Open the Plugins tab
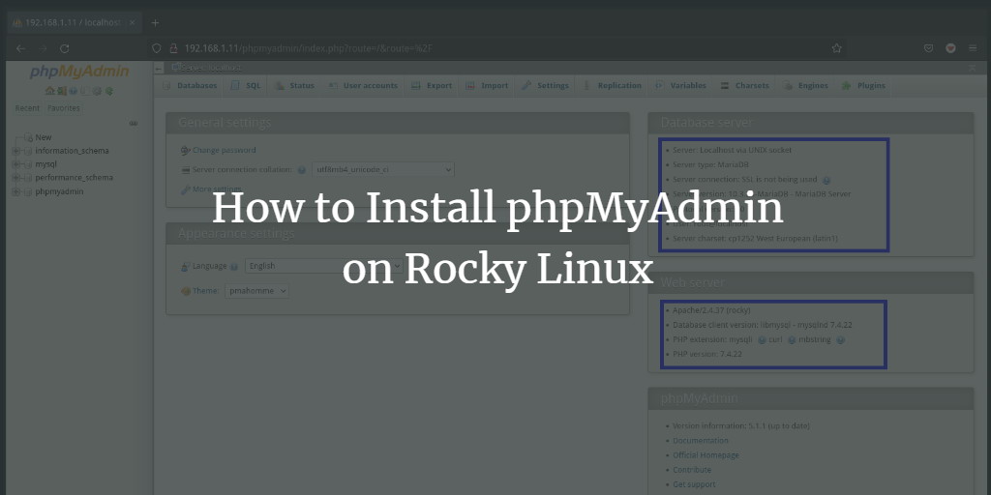 click(863, 86)
